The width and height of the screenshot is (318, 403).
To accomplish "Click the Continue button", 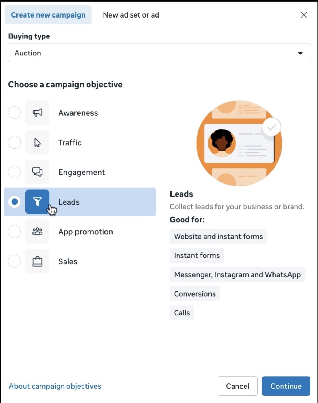I will (286, 386).
